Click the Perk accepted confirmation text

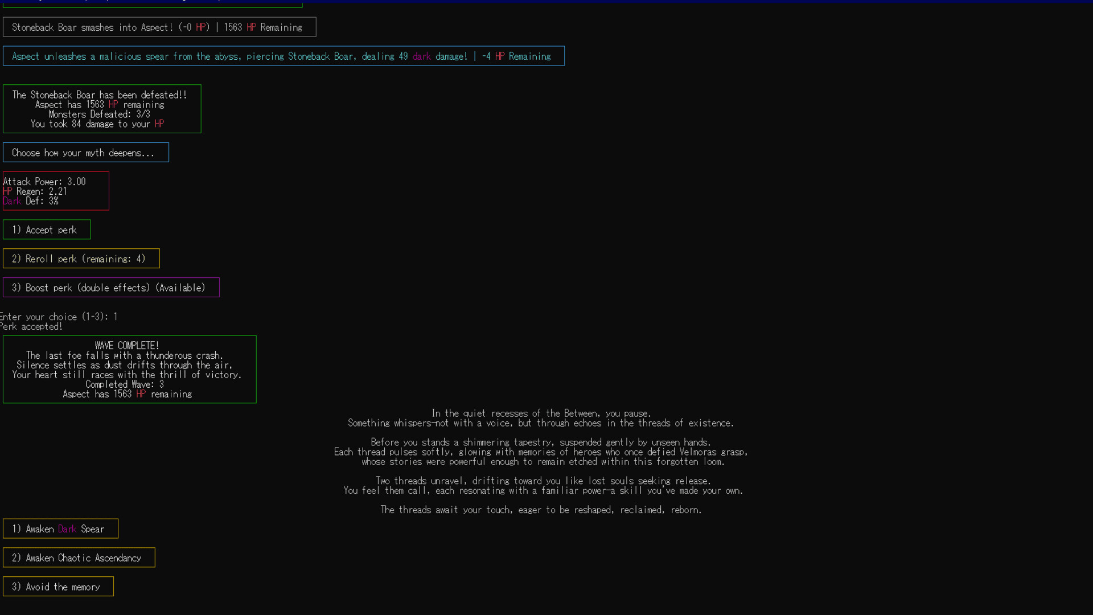click(x=31, y=326)
